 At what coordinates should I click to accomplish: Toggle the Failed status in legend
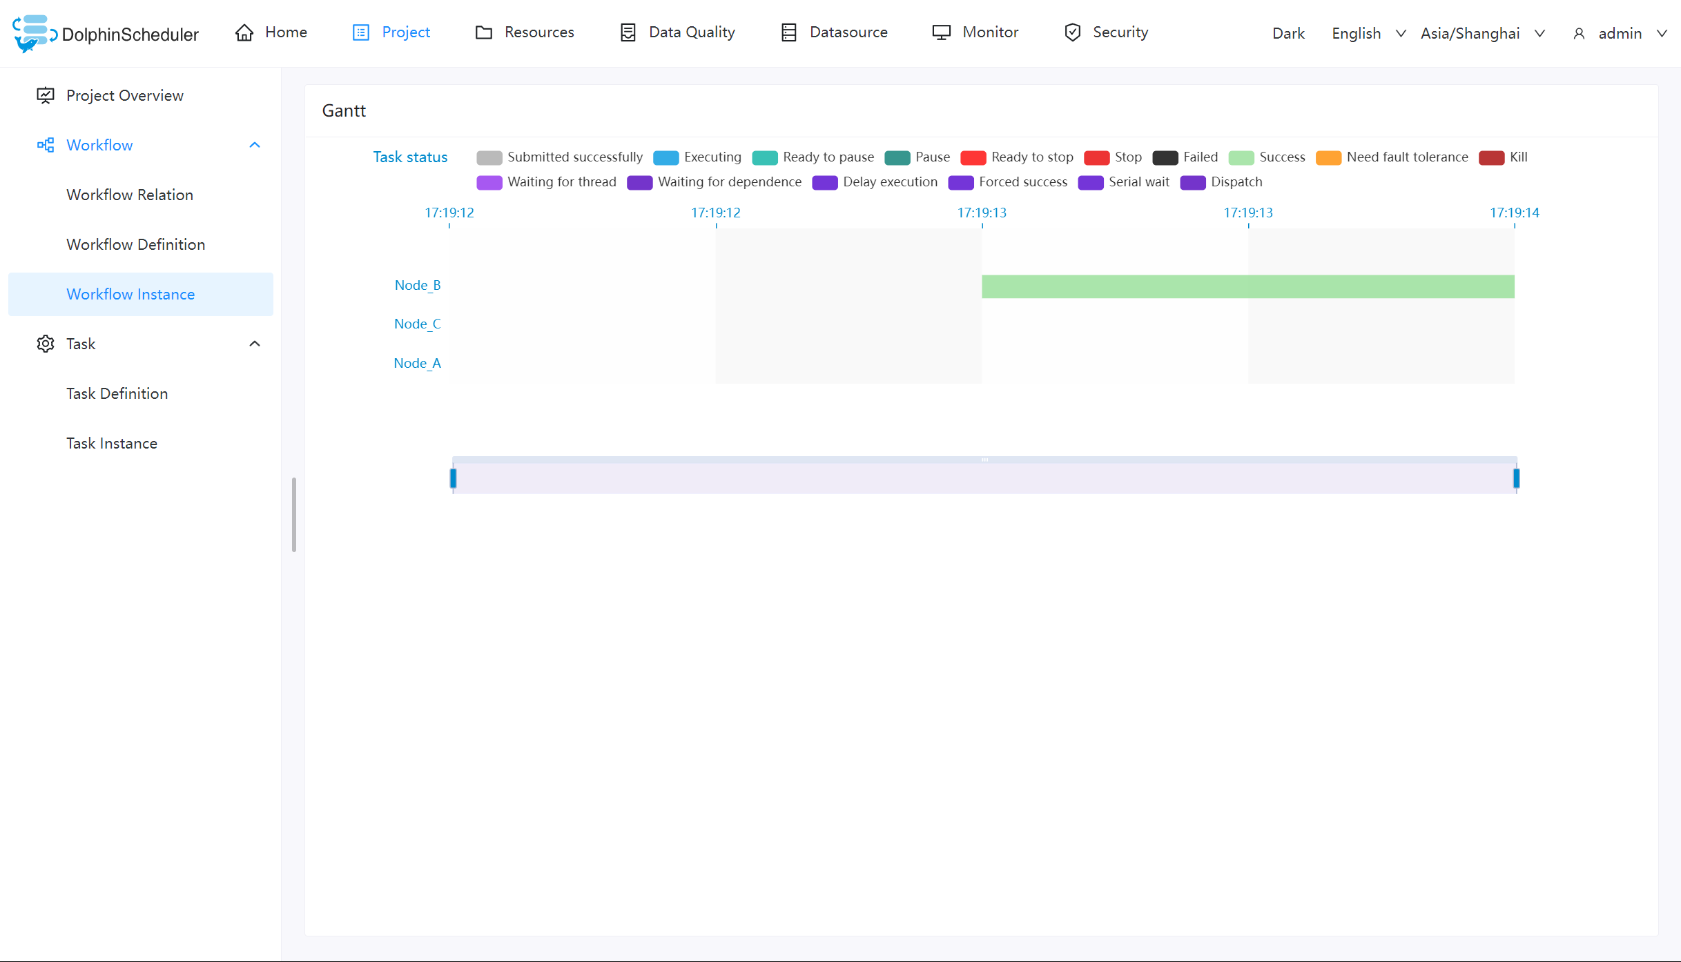click(x=1165, y=157)
